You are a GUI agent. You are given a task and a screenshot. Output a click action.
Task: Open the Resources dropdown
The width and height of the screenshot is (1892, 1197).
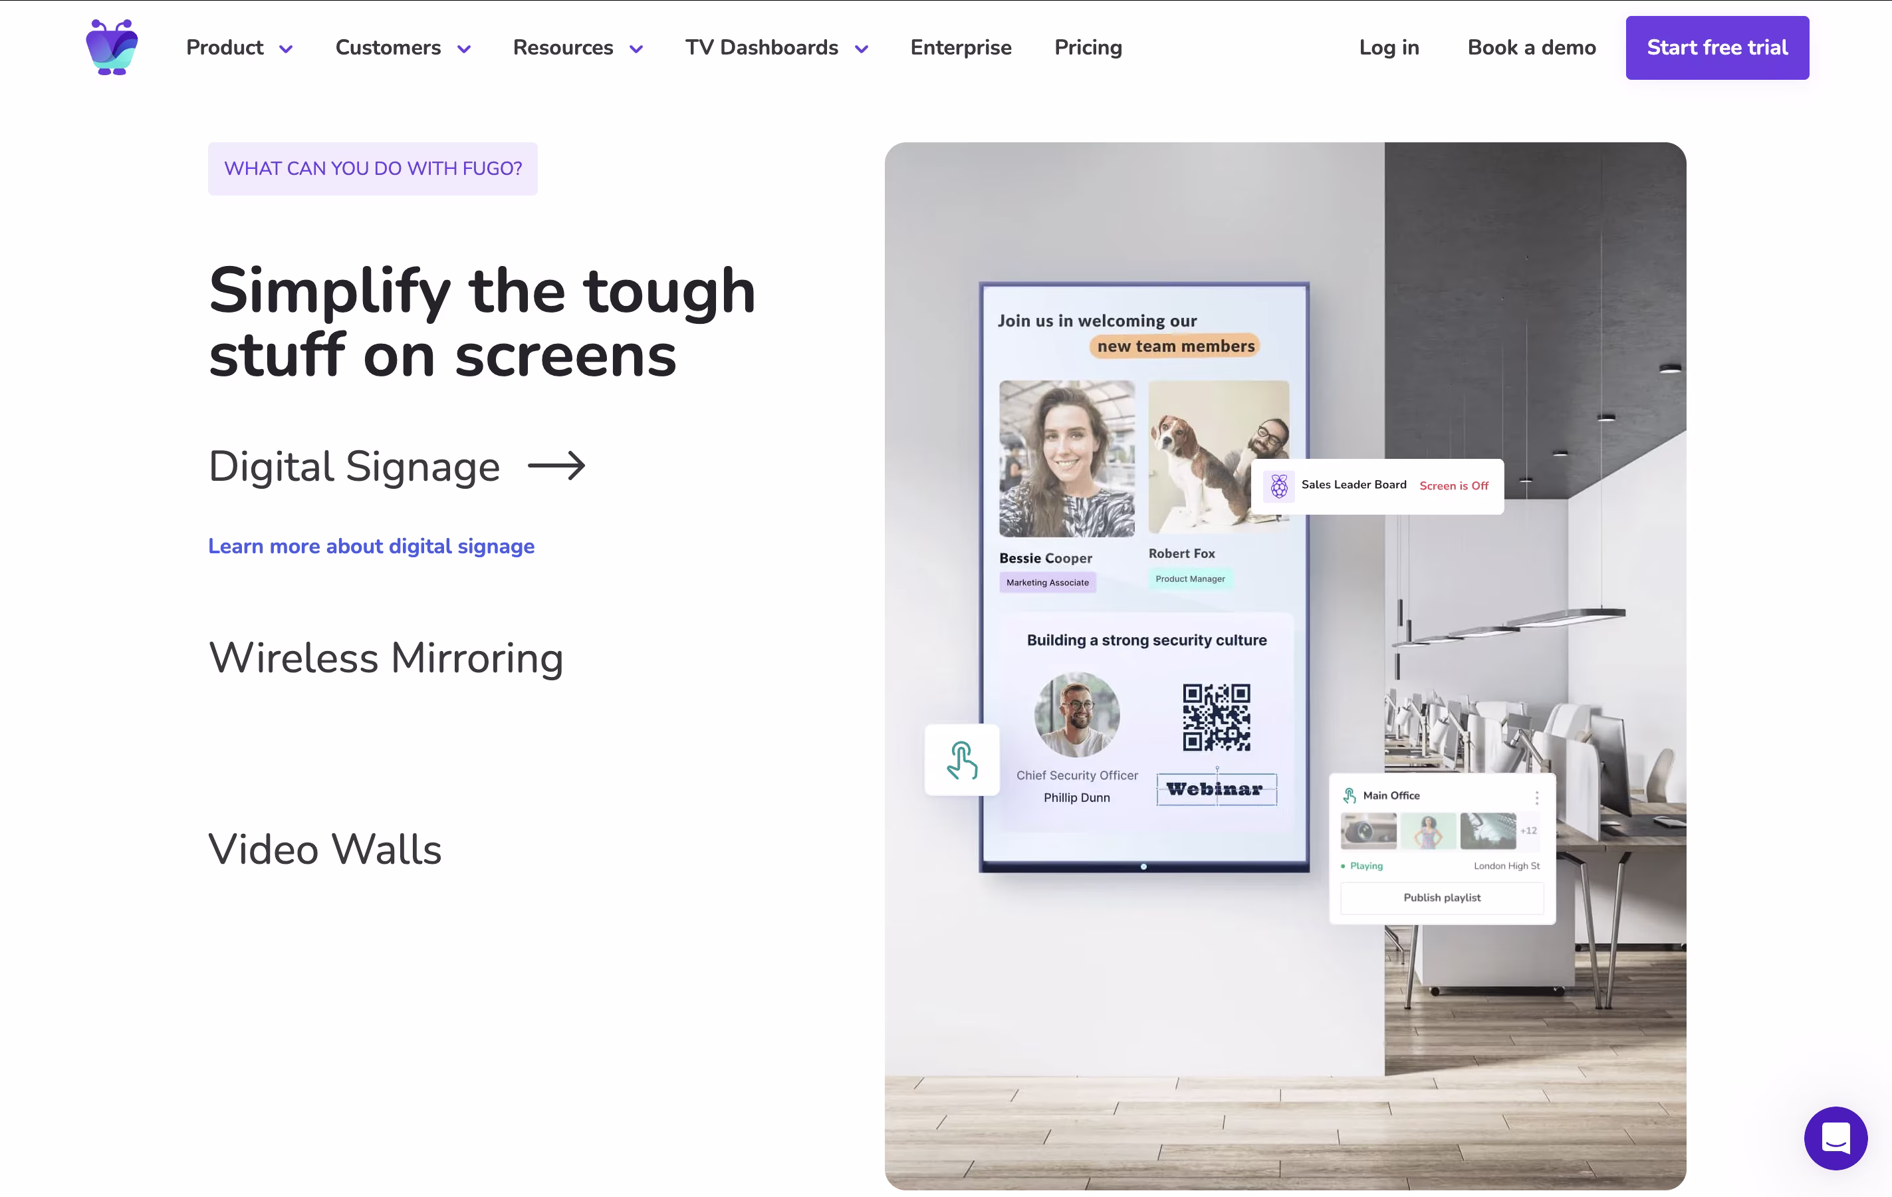click(x=578, y=48)
